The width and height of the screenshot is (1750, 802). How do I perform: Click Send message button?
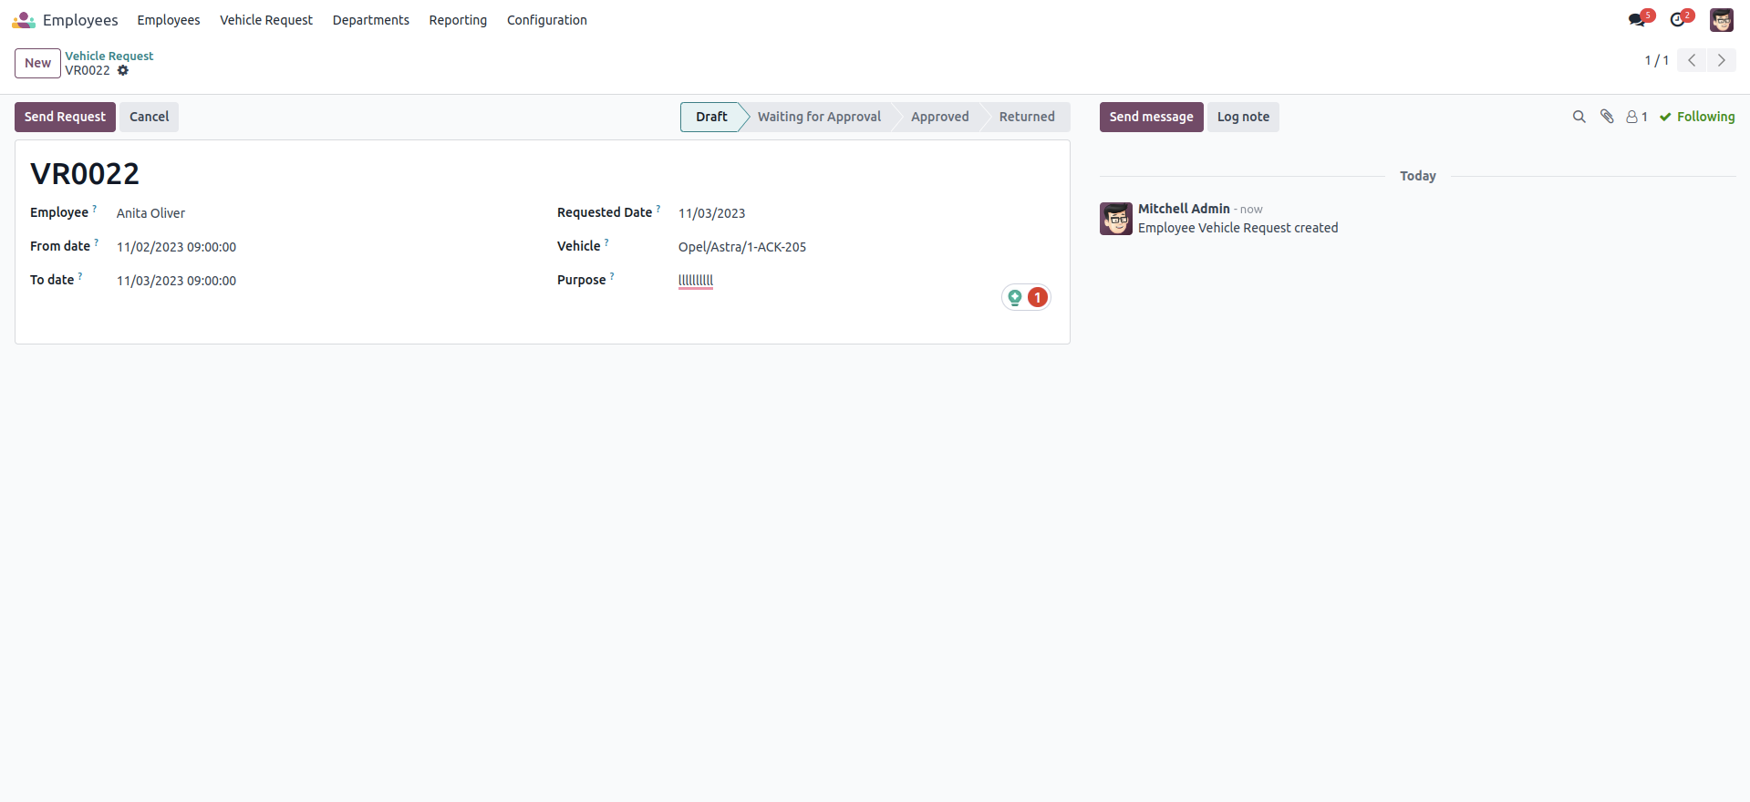click(1151, 117)
